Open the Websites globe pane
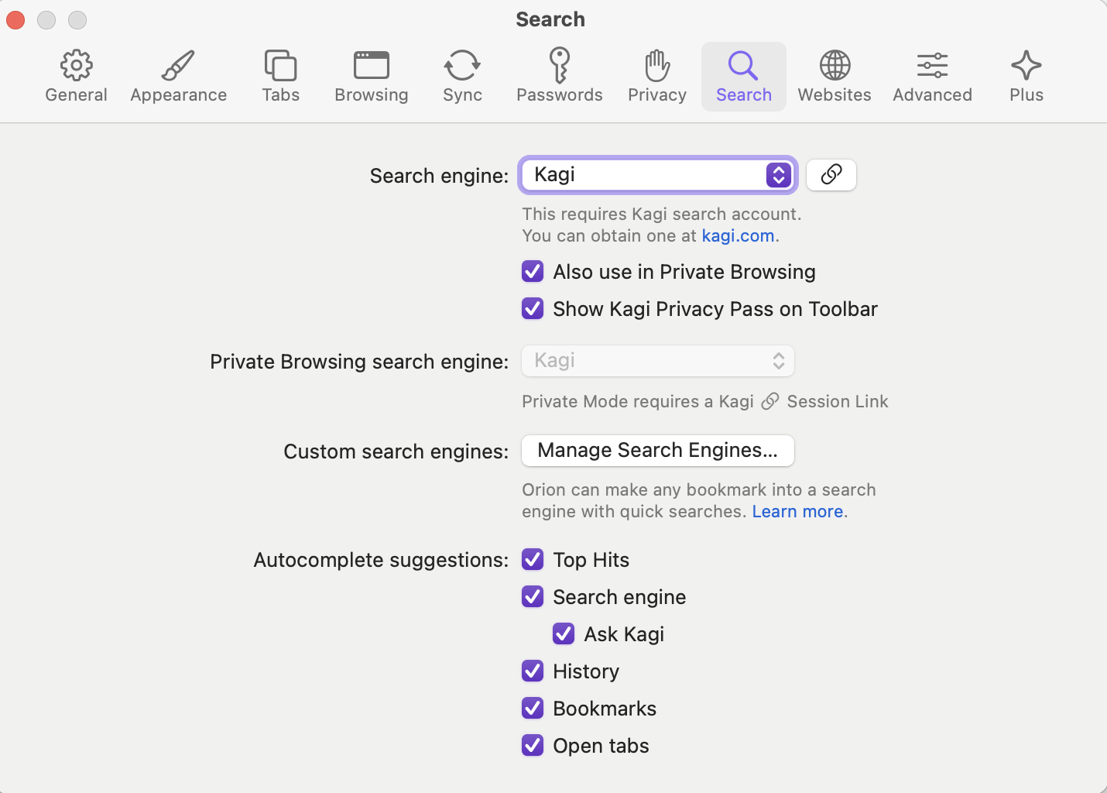 pyautogui.click(x=834, y=77)
